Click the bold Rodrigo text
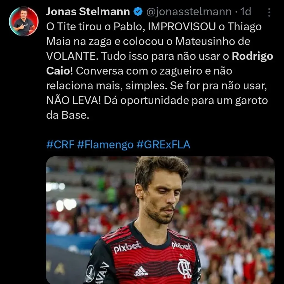 click(252, 56)
